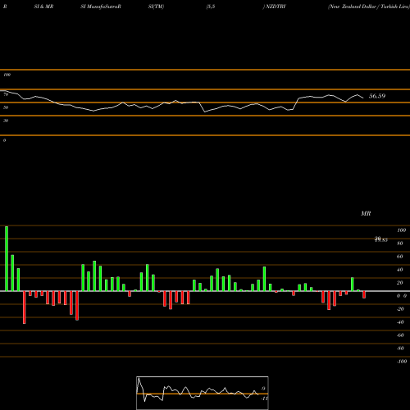Click the -11 value in the mini chart

point(264,399)
